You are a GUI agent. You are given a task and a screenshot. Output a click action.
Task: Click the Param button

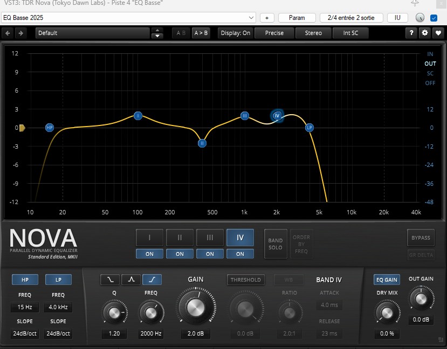pos(297,18)
